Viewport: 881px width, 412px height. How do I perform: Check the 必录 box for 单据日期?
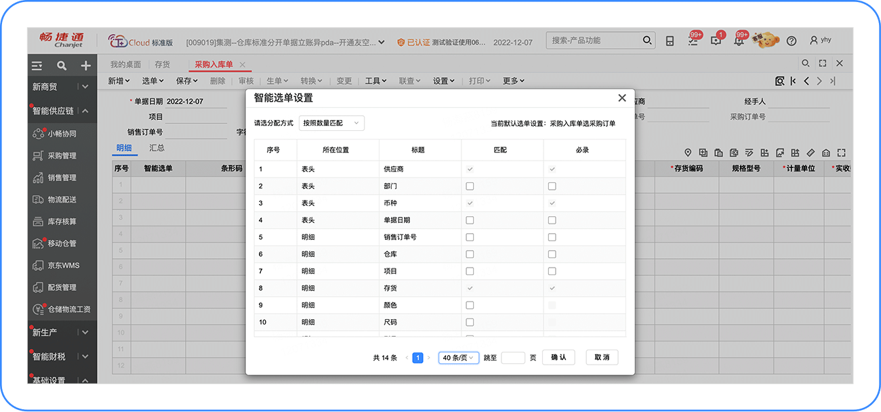552,220
